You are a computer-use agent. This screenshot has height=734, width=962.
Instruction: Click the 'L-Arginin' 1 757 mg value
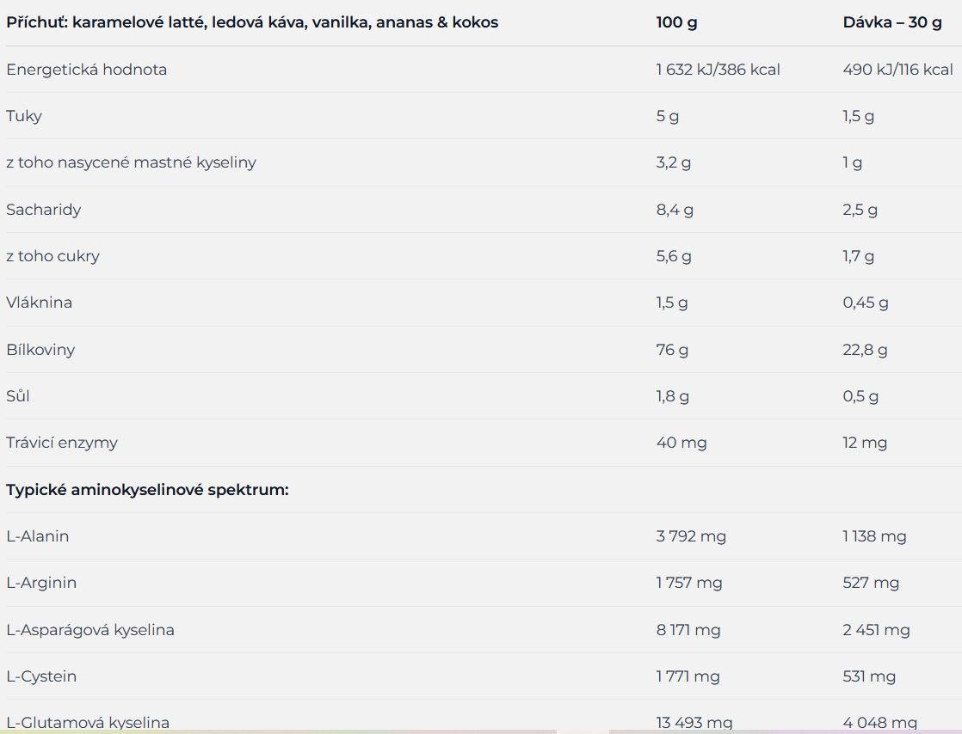pyautogui.click(x=689, y=583)
